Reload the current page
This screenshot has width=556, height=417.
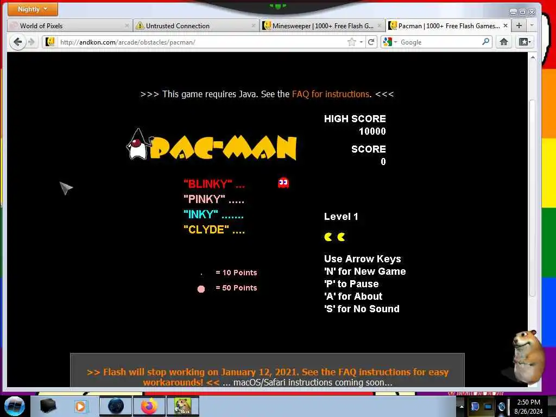coord(371,42)
